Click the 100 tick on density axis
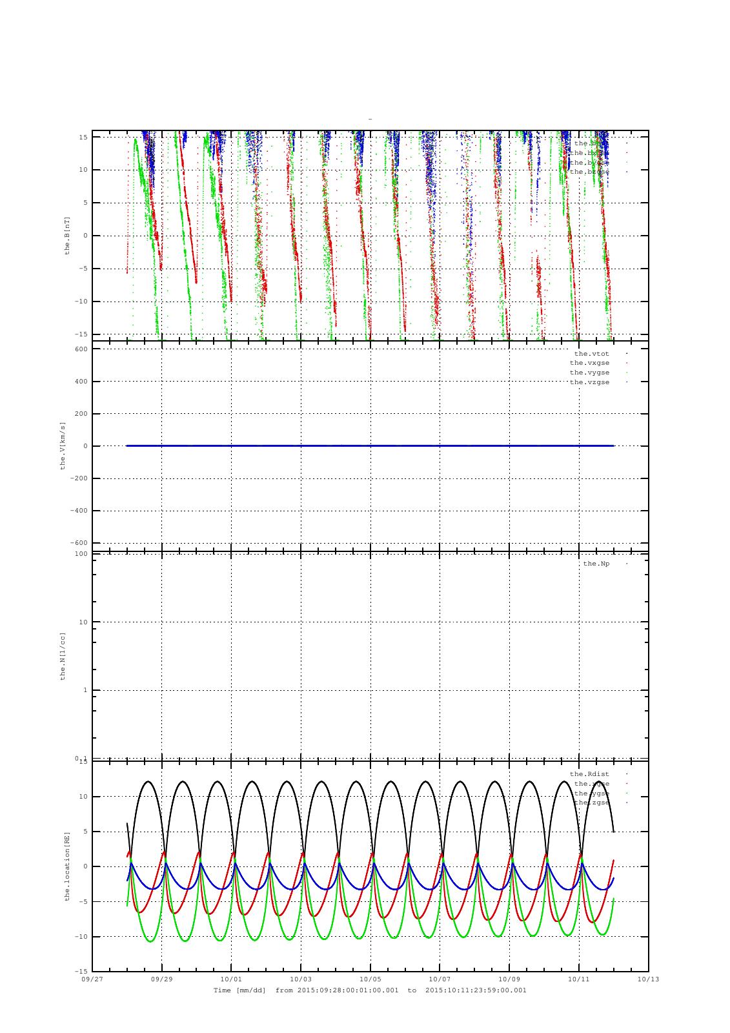This screenshot has width=730, height=1033. [x=81, y=554]
